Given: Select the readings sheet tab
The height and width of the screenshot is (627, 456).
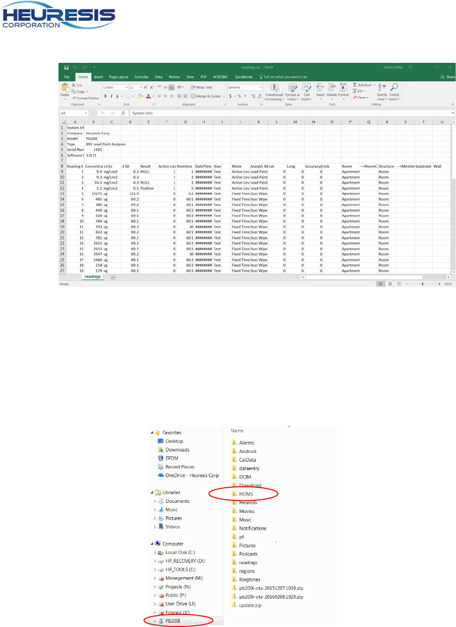Looking at the screenshot, I should pyautogui.click(x=92, y=277).
